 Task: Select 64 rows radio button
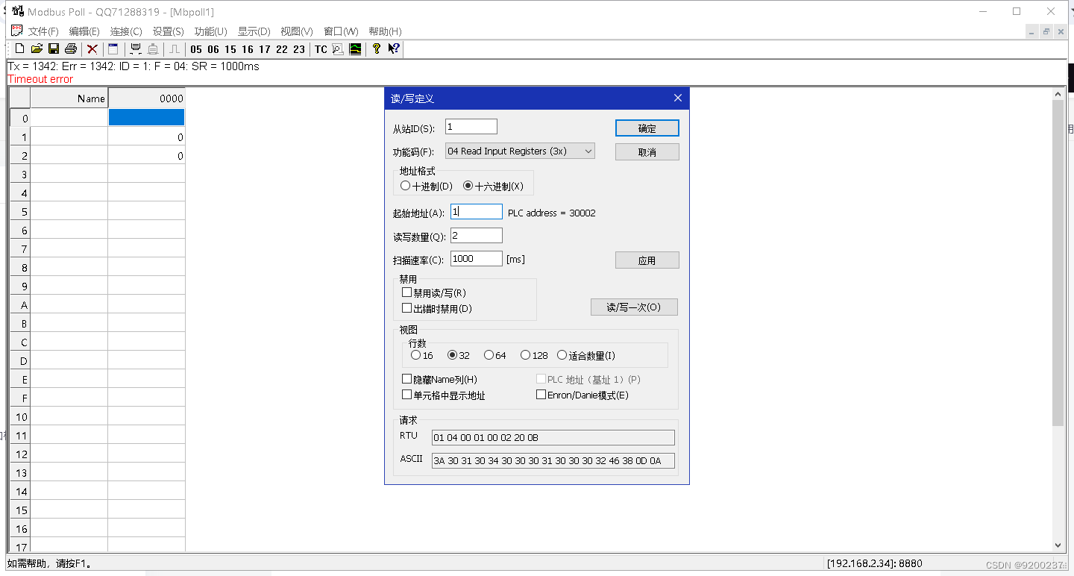click(495, 355)
